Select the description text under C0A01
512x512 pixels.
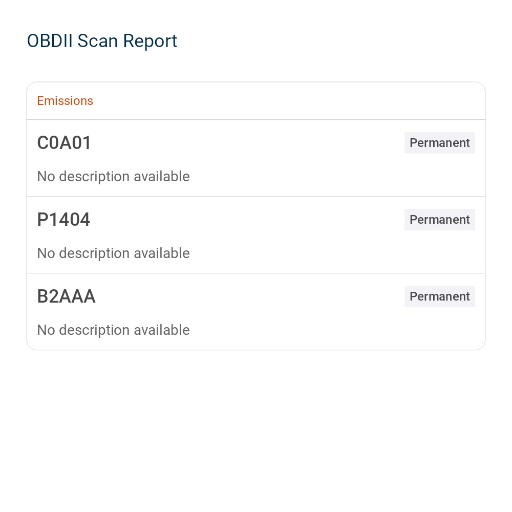coord(113,177)
